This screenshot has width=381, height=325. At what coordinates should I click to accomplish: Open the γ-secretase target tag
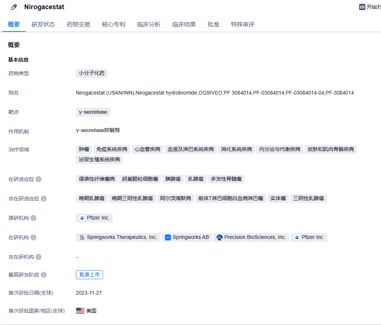click(93, 112)
